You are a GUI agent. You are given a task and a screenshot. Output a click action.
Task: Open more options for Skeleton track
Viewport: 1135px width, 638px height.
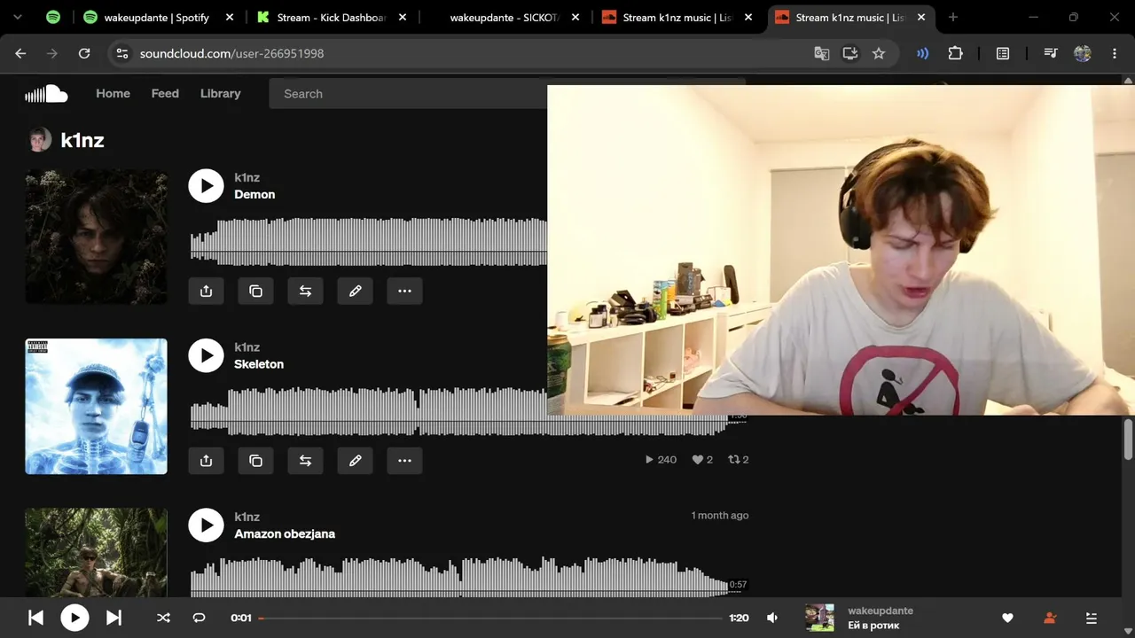click(x=405, y=461)
